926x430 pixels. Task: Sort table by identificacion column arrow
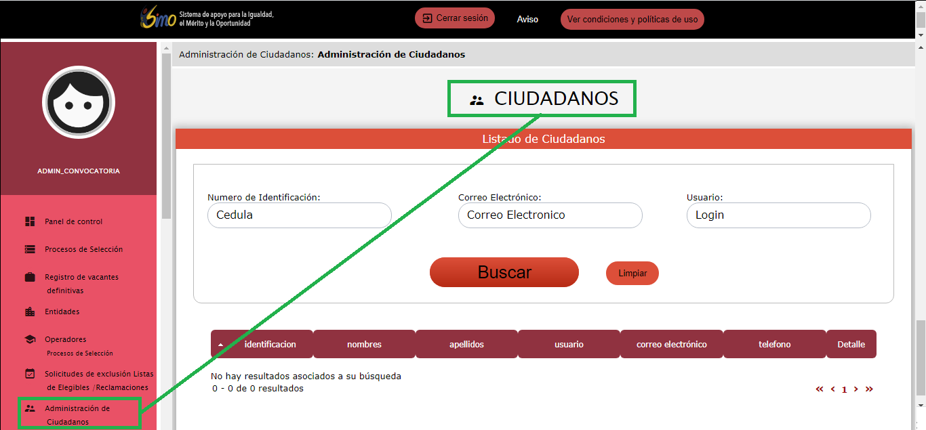[221, 345]
